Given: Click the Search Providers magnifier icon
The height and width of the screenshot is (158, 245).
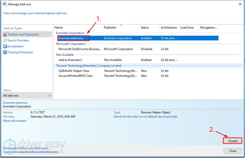Looking at the screenshot, I should click(5, 41).
